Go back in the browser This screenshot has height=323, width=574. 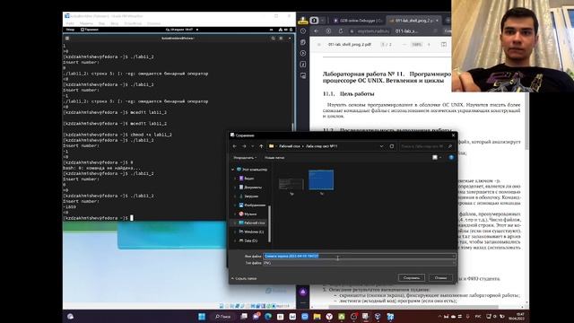(317, 31)
